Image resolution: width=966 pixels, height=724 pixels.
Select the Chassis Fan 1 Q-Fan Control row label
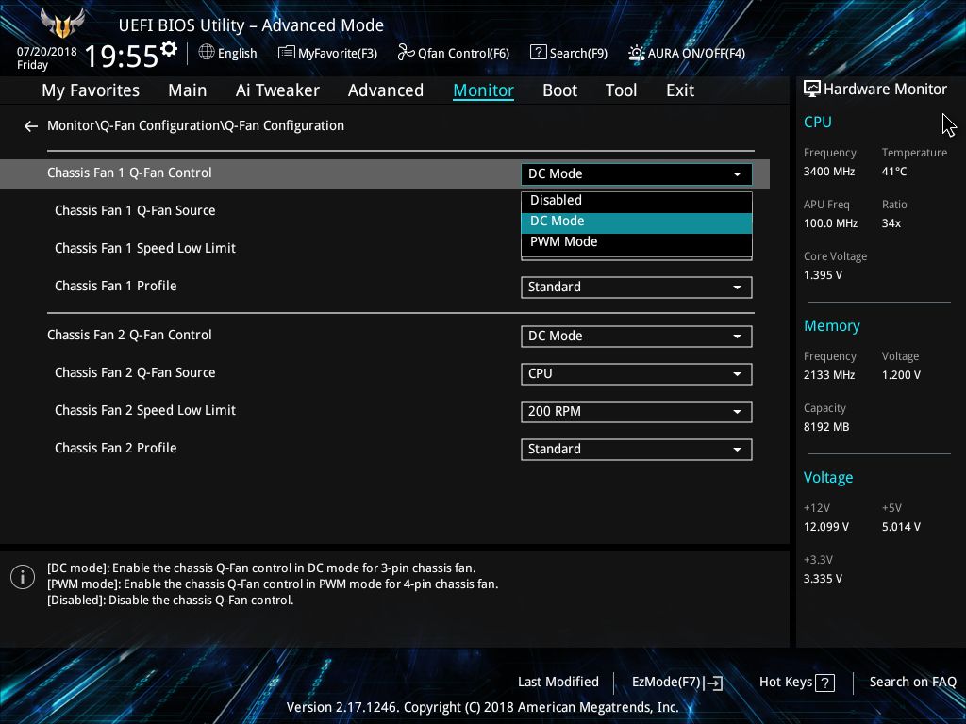(x=129, y=173)
